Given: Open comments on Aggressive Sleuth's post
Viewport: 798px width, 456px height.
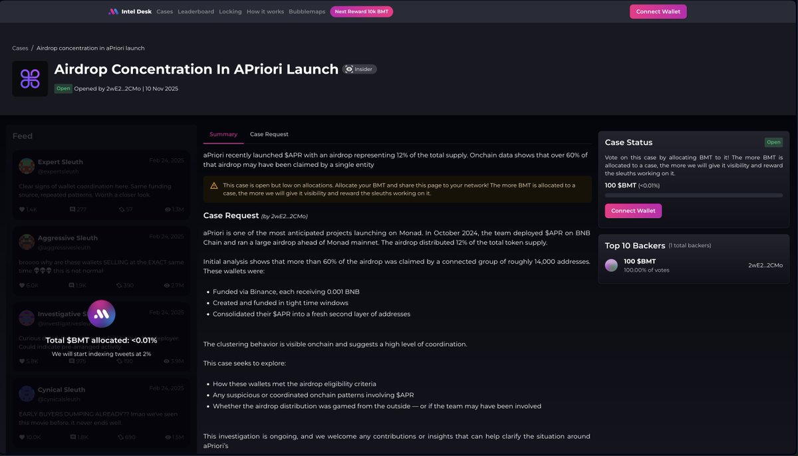Looking at the screenshot, I should (70, 285).
